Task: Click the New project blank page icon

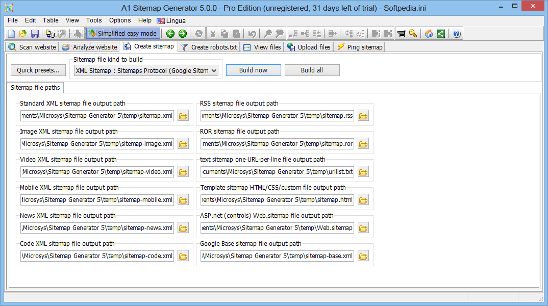Action: (x=12, y=34)
